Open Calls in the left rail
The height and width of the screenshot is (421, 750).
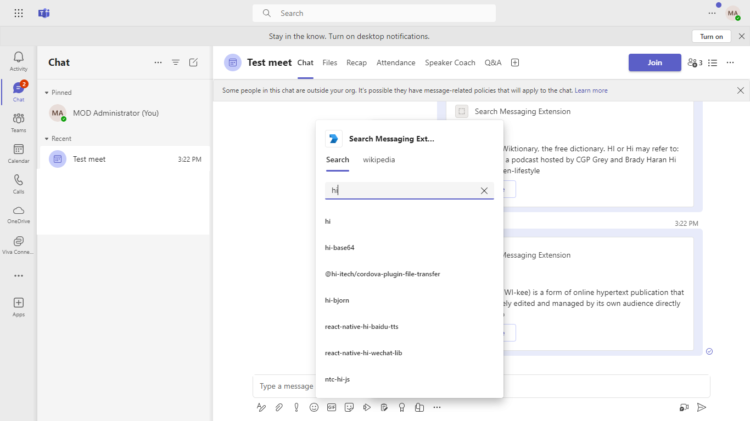click(19, 184)
